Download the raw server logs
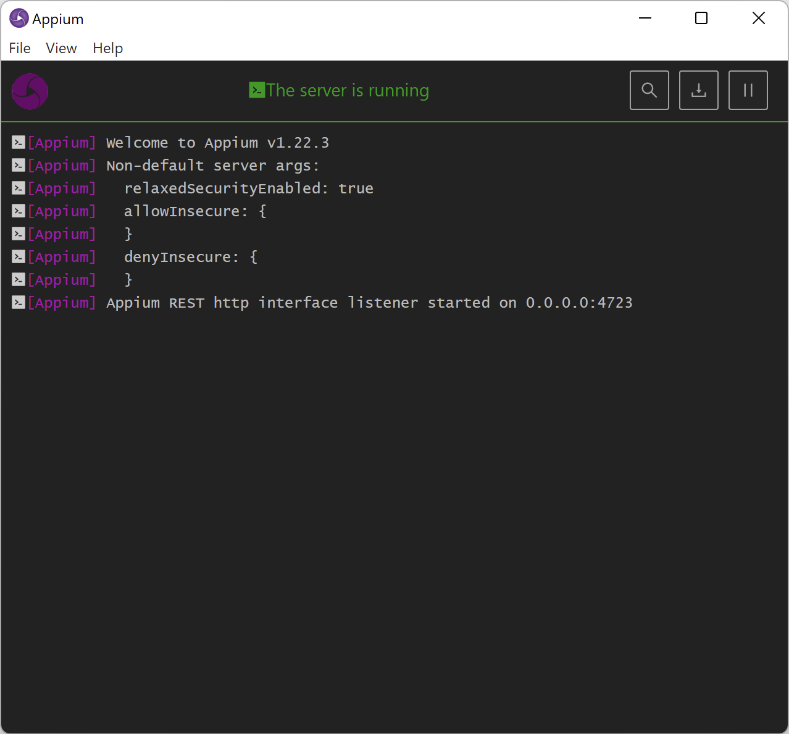This screenshot has height=734, width=789. tap(698, 90)
